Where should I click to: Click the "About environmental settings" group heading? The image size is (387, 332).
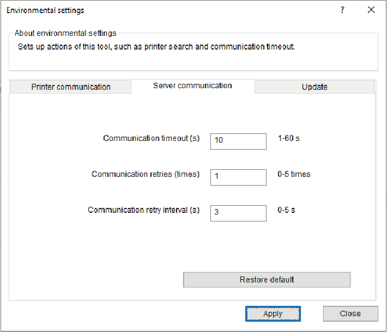65,33
